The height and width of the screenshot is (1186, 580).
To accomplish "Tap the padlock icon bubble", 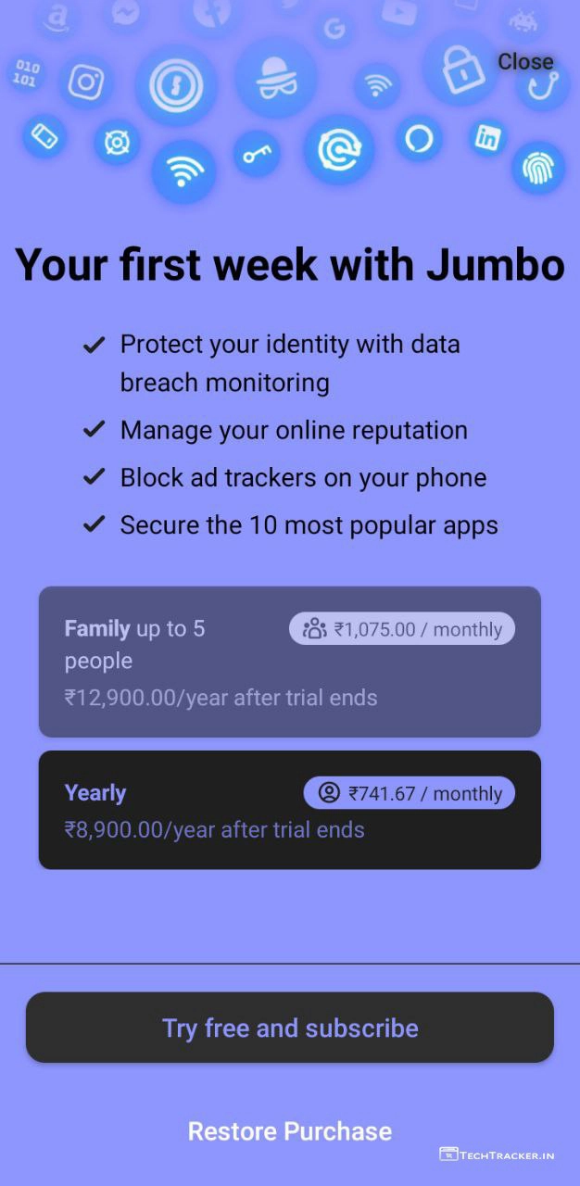I will coord(460,67).
